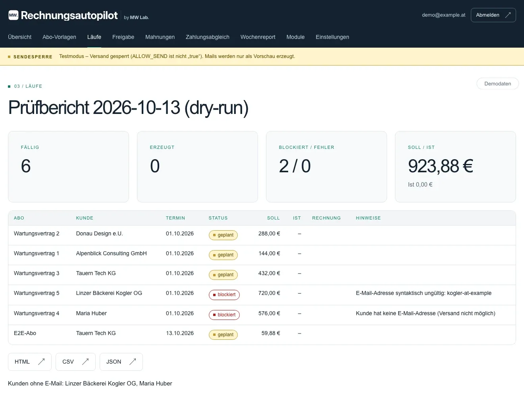Click Linzer Bäckerei Kogler OG table cell
The height and width of the screenshot is (393, 524).
[x=109, y=293]
